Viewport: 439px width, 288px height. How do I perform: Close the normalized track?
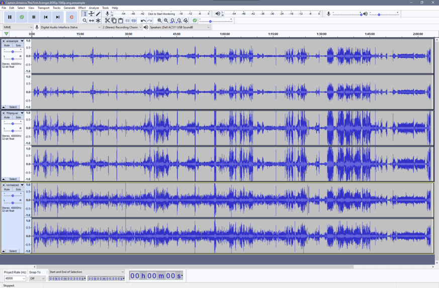4,185
